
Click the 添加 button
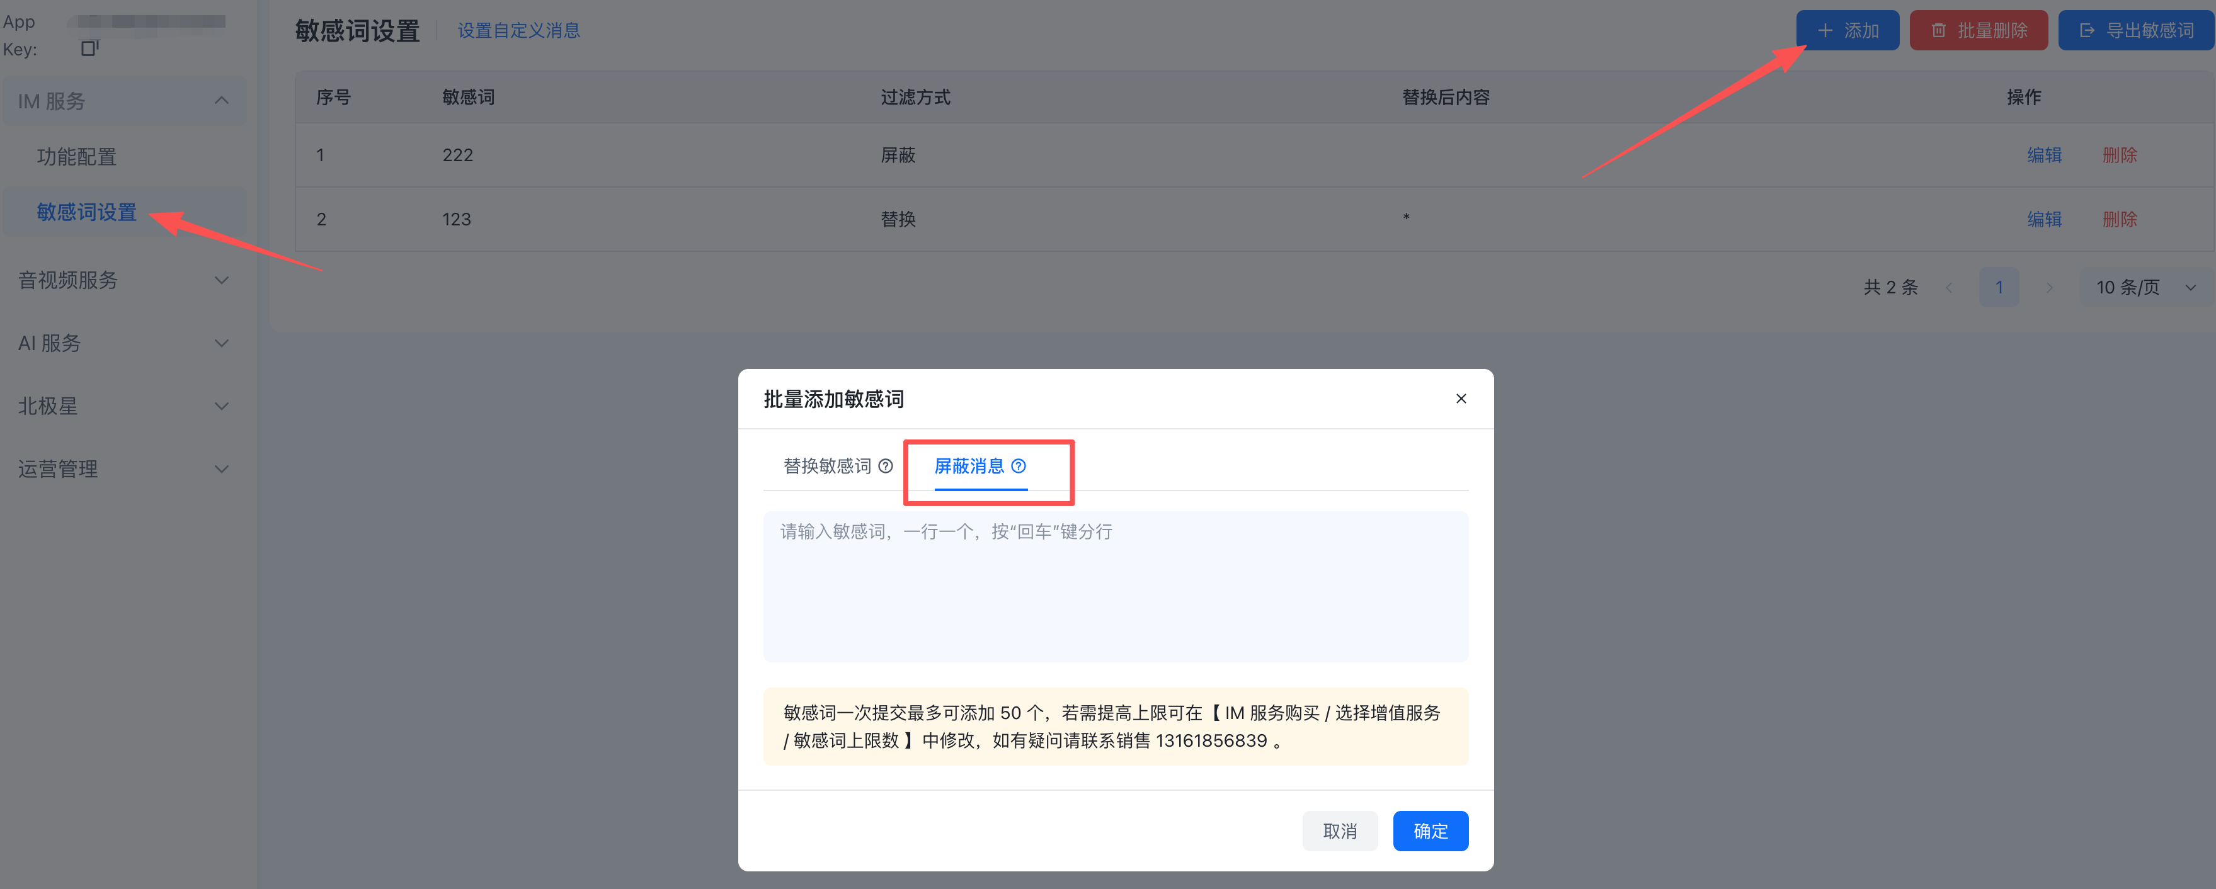point(1847,31)
